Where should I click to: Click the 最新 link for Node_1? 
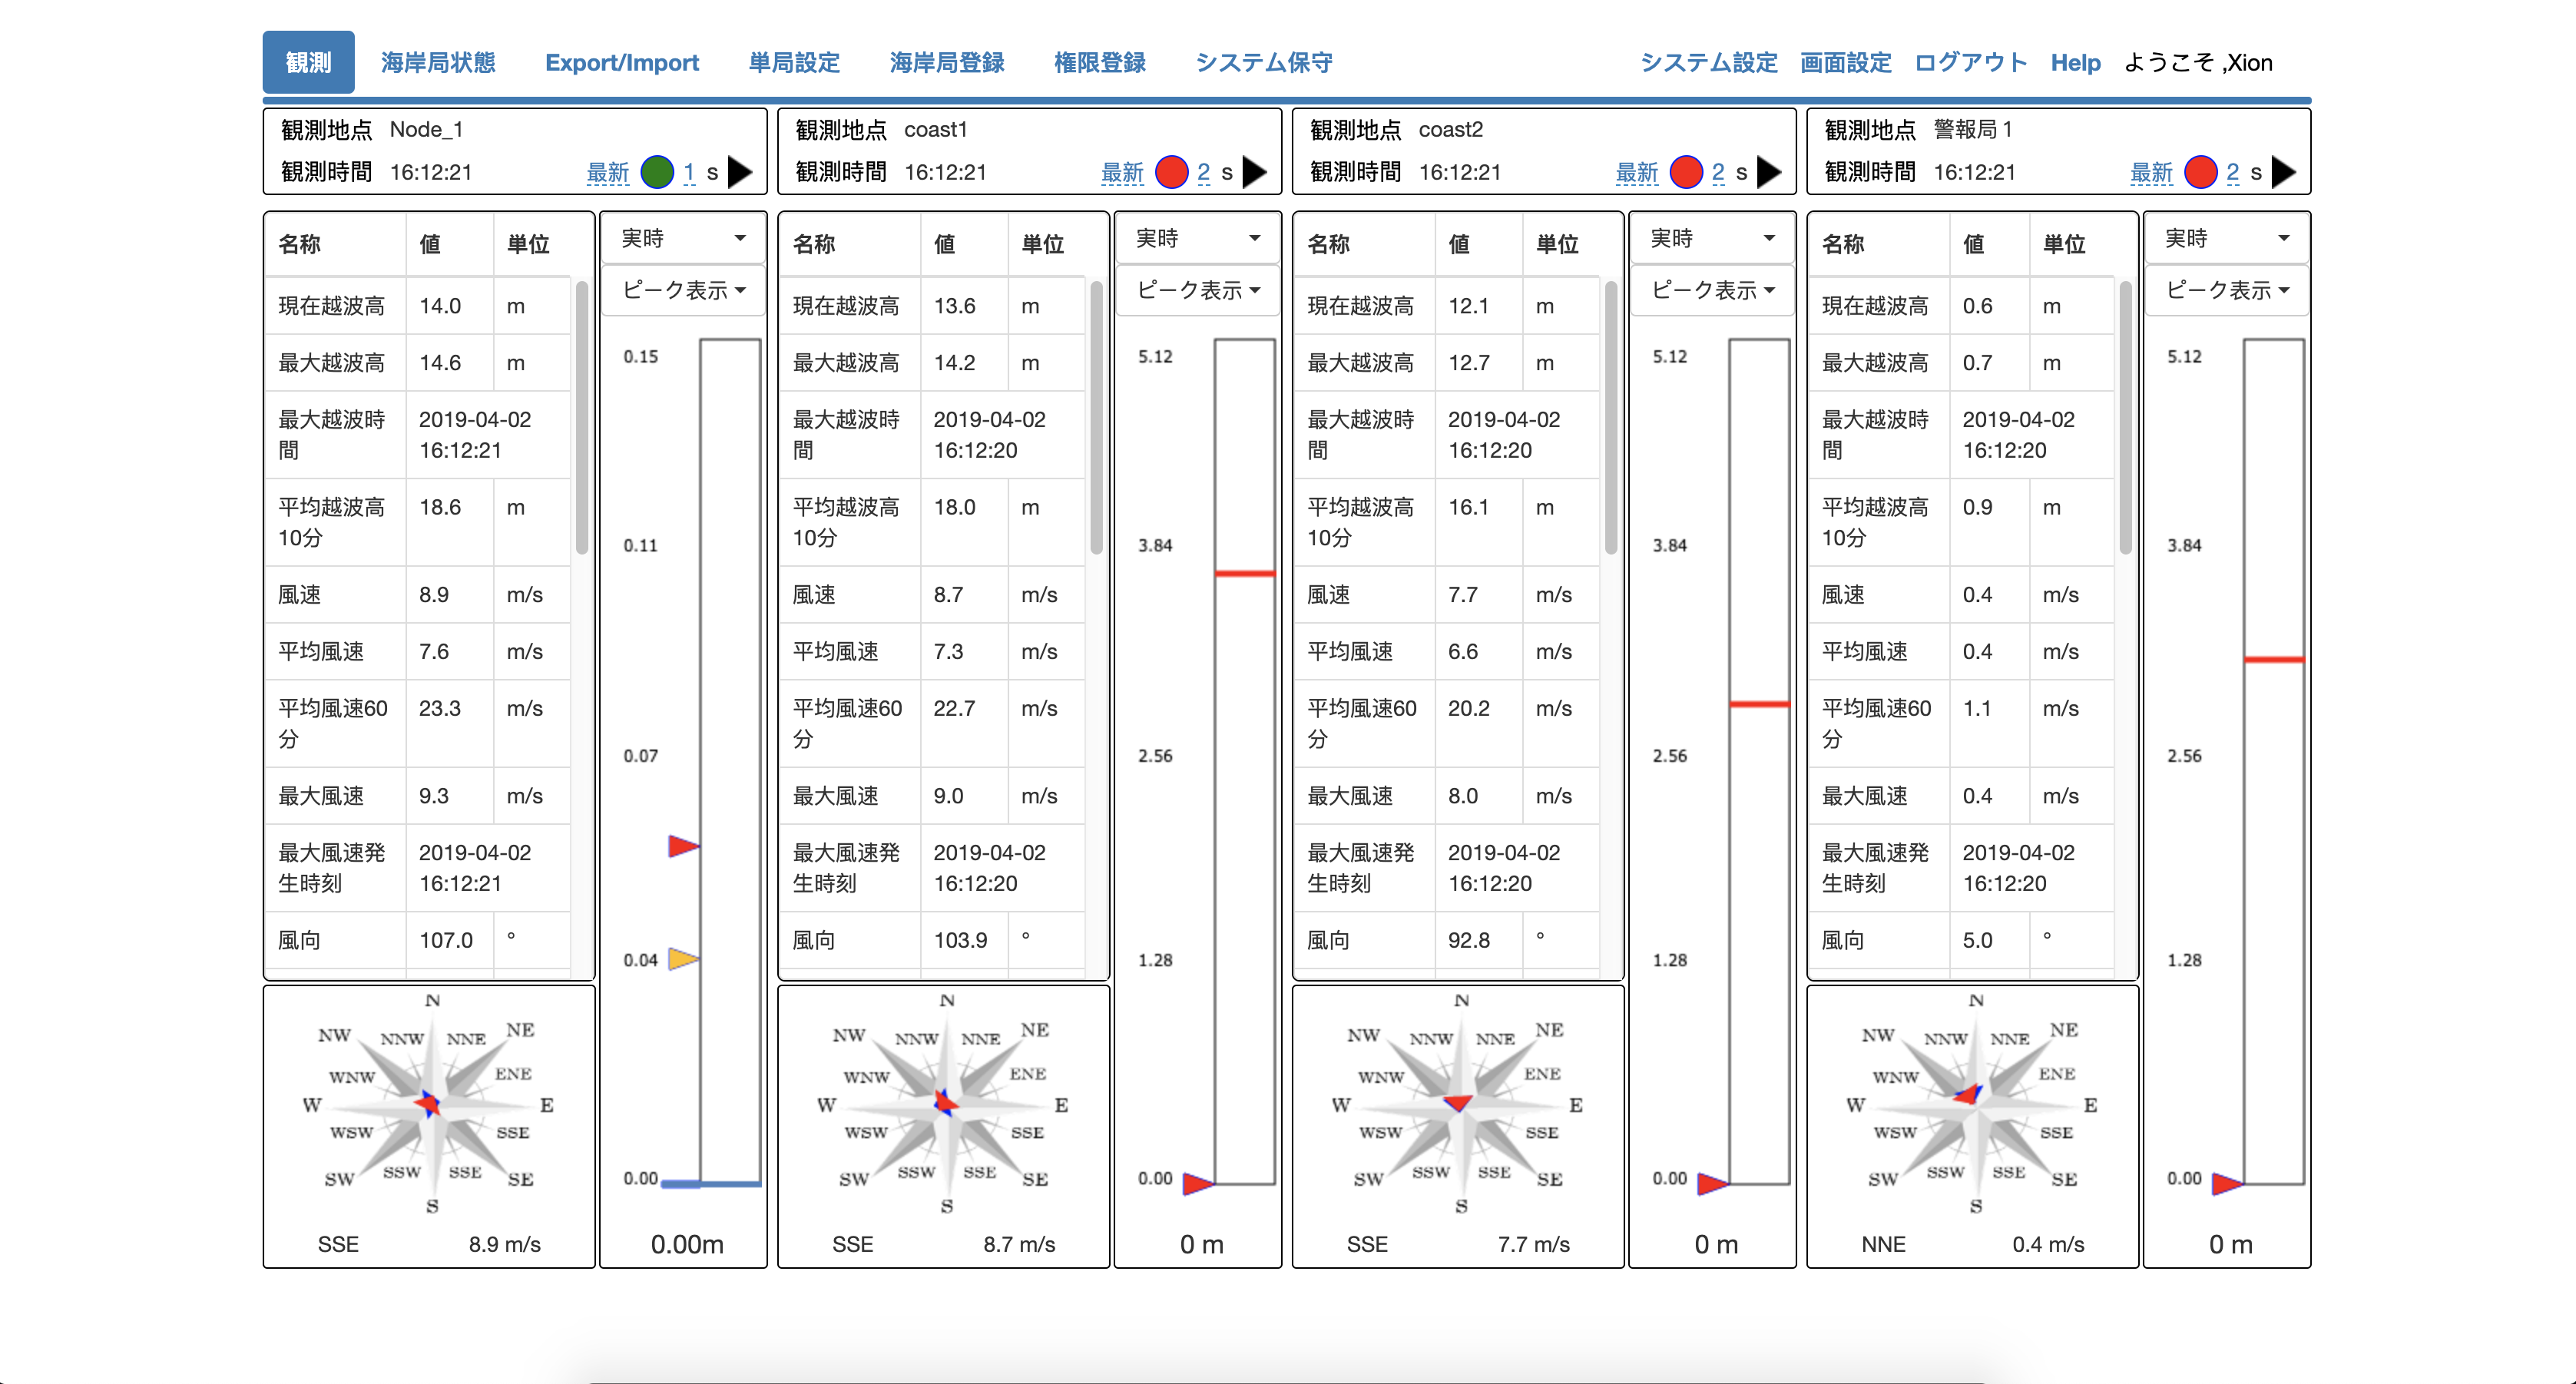coord(607,172)
